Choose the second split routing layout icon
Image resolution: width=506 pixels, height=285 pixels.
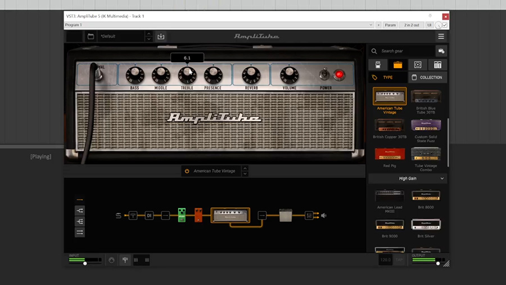point(80,221)
